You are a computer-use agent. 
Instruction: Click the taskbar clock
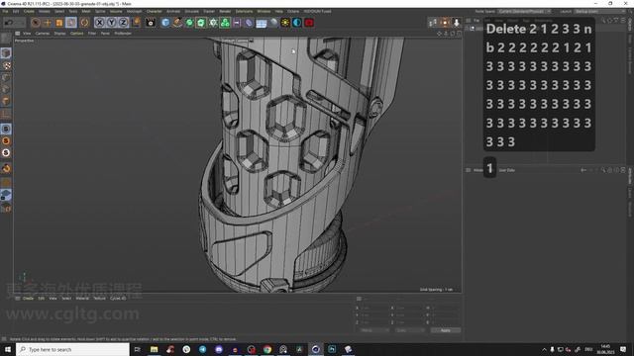tap(605, 349)
